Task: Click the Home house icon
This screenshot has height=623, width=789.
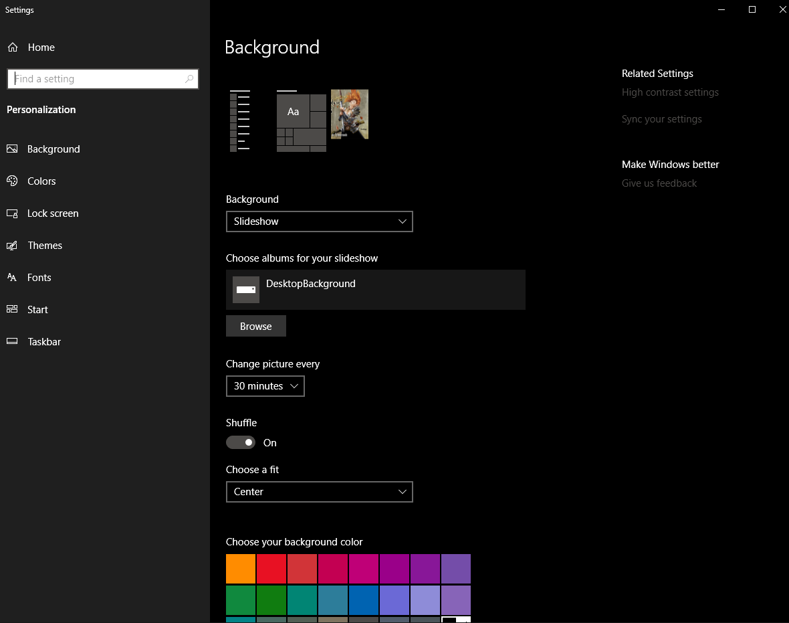Action: pyautogui.click(x=13, y=48)
